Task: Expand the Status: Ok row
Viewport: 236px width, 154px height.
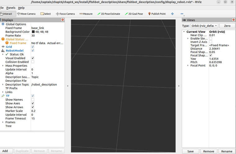Action: [3, 54]
